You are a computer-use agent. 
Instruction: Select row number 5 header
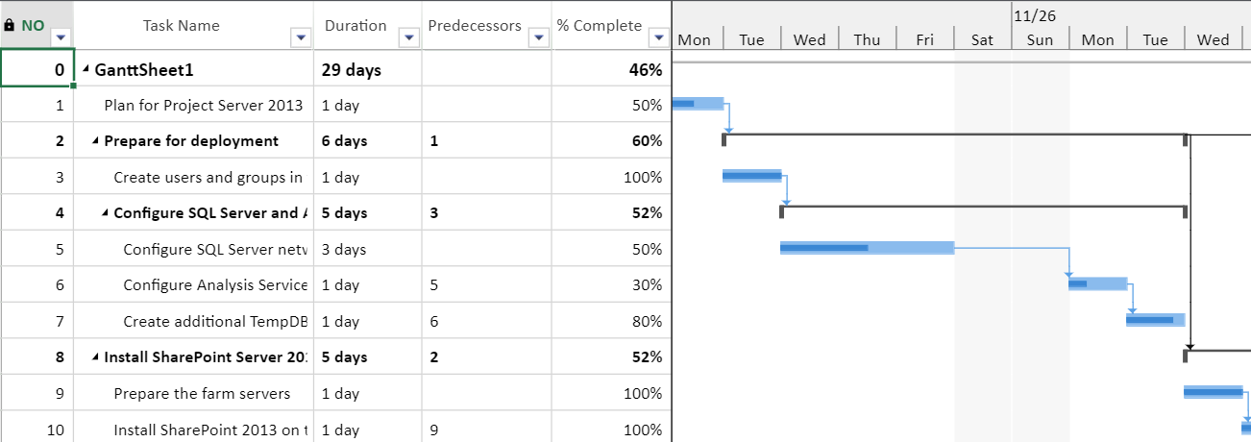[x=37, y=249]
